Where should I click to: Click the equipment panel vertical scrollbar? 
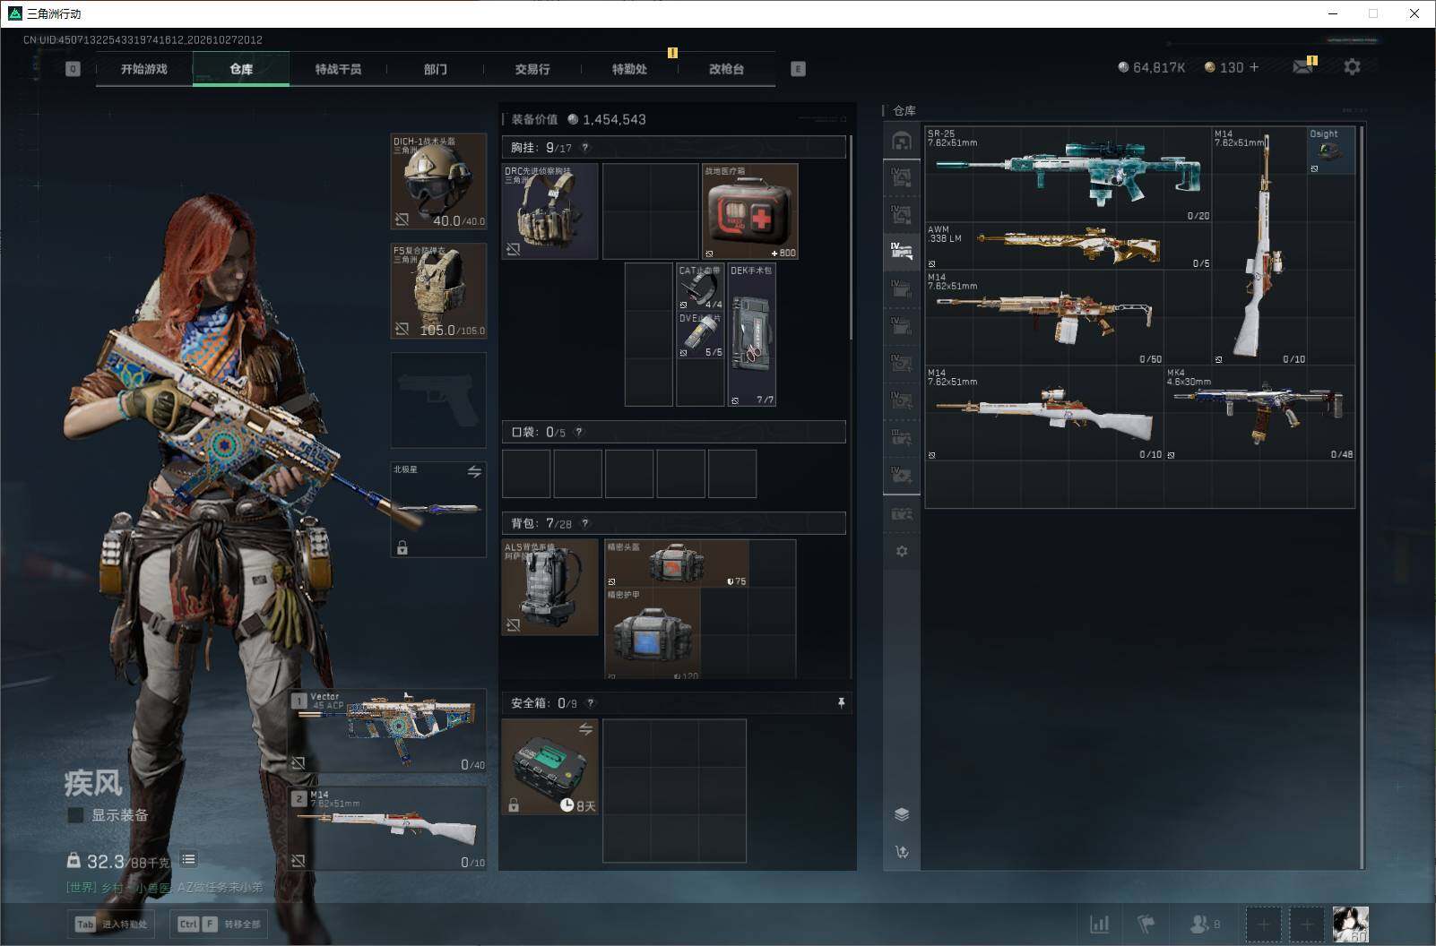[851, 237]
